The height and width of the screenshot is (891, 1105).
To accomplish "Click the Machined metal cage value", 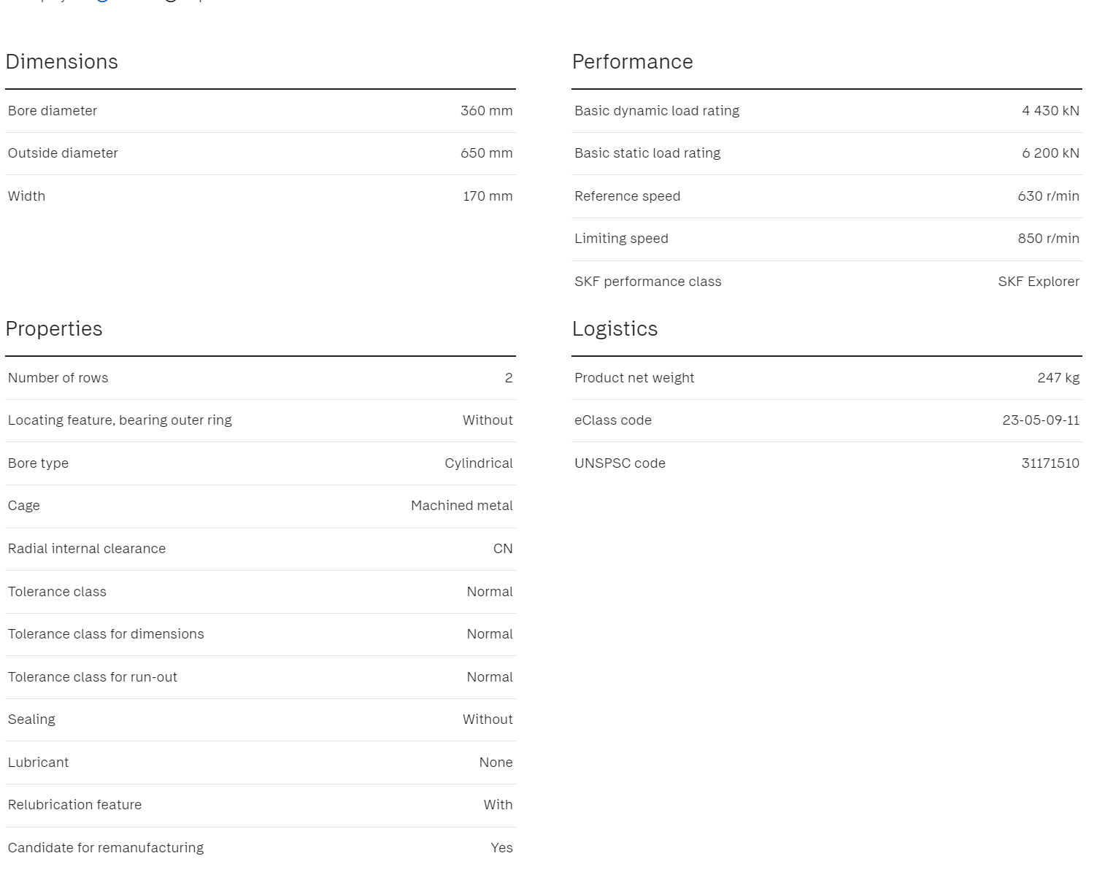I will (x=461, y=506).
